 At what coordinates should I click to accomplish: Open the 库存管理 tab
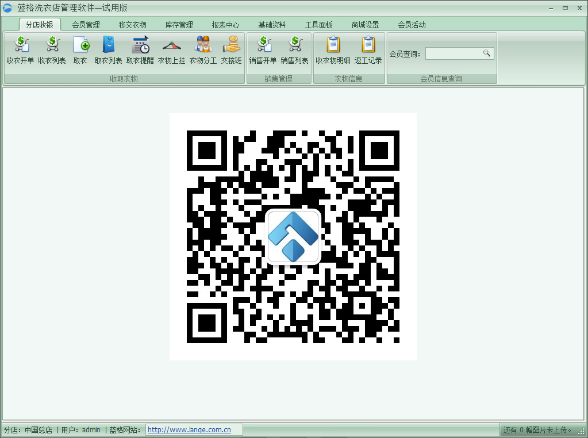coord(179,25)
